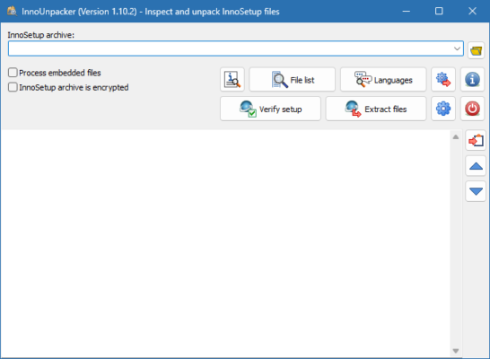Enable Process embedded files checkbox
The height and width of the screenshot is (359, 490).
click(x=13, y=73)
